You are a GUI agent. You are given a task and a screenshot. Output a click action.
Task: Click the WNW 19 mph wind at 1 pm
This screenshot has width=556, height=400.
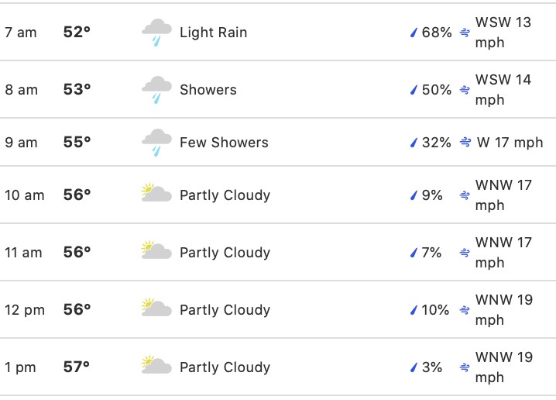(504, 367)
